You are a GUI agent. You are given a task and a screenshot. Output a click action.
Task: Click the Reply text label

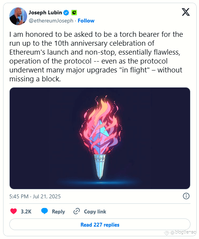pyautogui.click(x=58, y=211)
